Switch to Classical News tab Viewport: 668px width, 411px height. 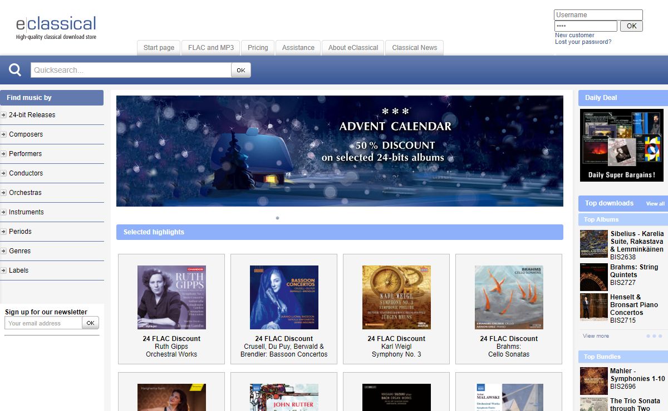coord(415,48)
